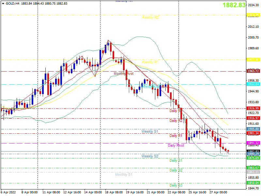
Task: Select the Daily S1 level label
Action: point(176,160)
